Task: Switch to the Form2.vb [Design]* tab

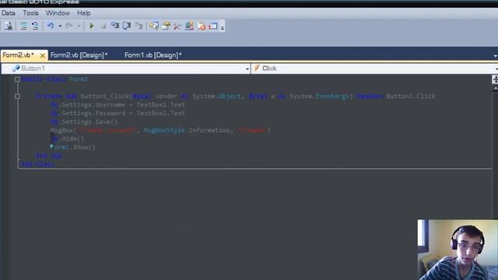Action: 79,55
